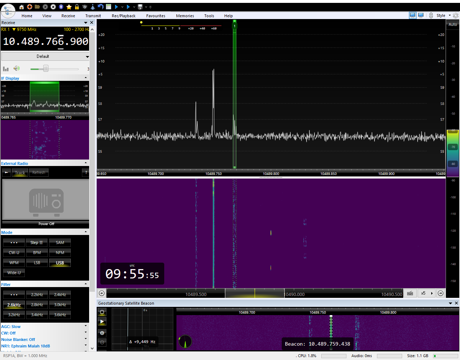Click the lifebuoy help icon
Screen dimensions: 460x360
[x=29, y=7]
